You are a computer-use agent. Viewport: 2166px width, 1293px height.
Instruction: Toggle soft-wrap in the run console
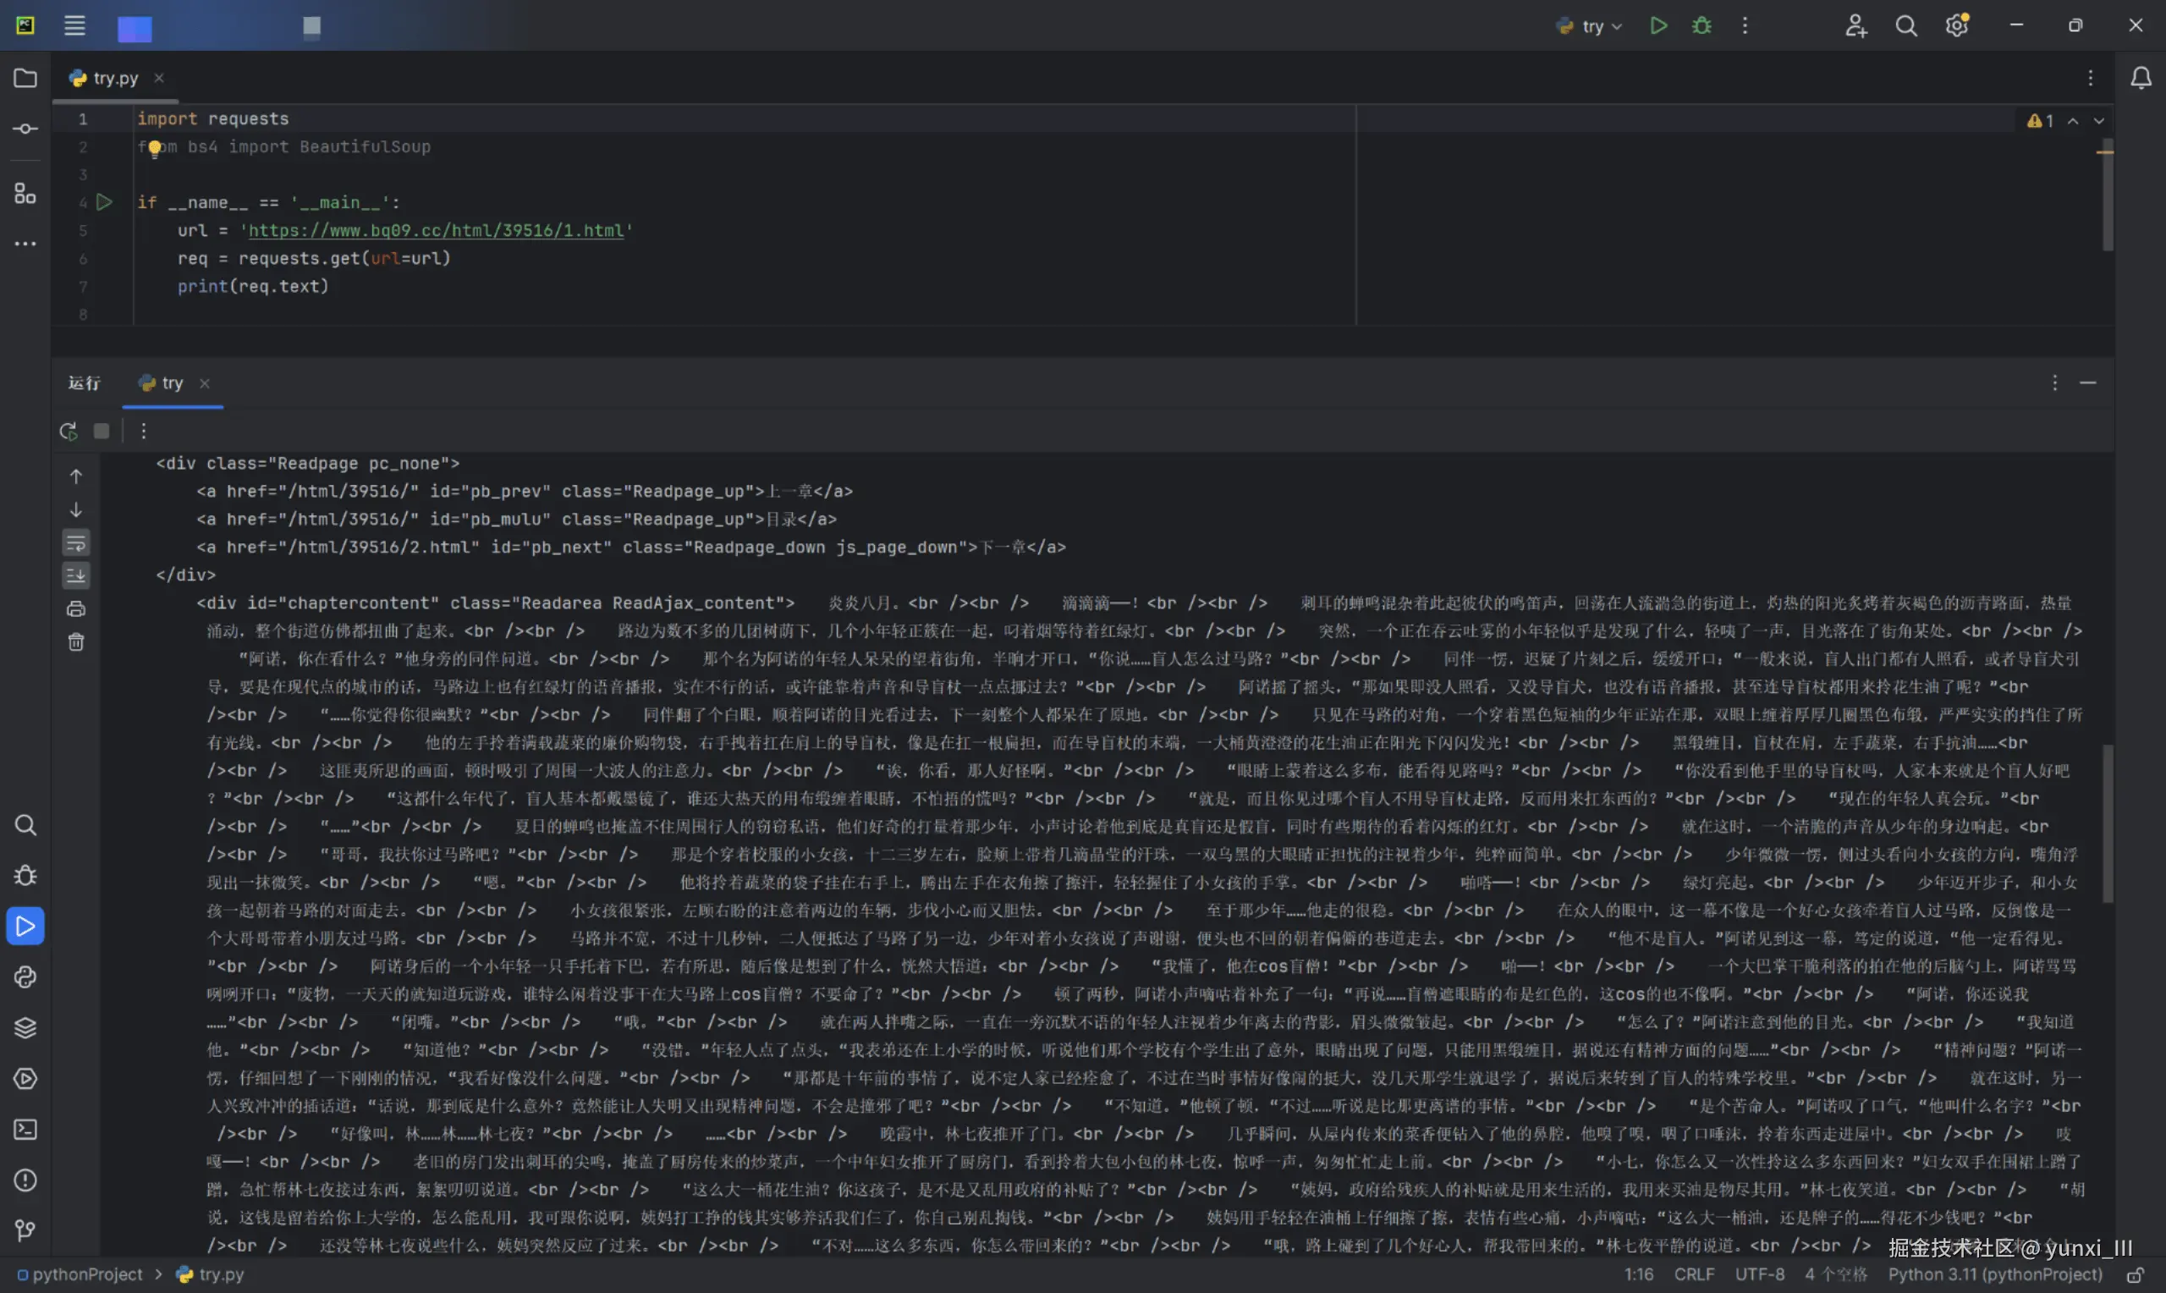76,542
